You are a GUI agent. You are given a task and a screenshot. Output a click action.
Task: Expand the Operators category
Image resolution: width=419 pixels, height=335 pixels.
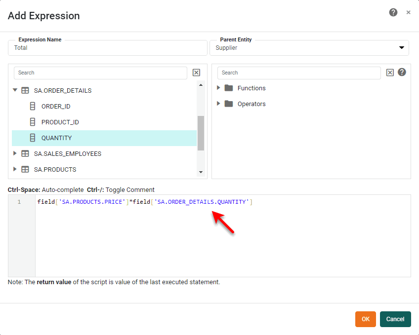tap(218, 104)
